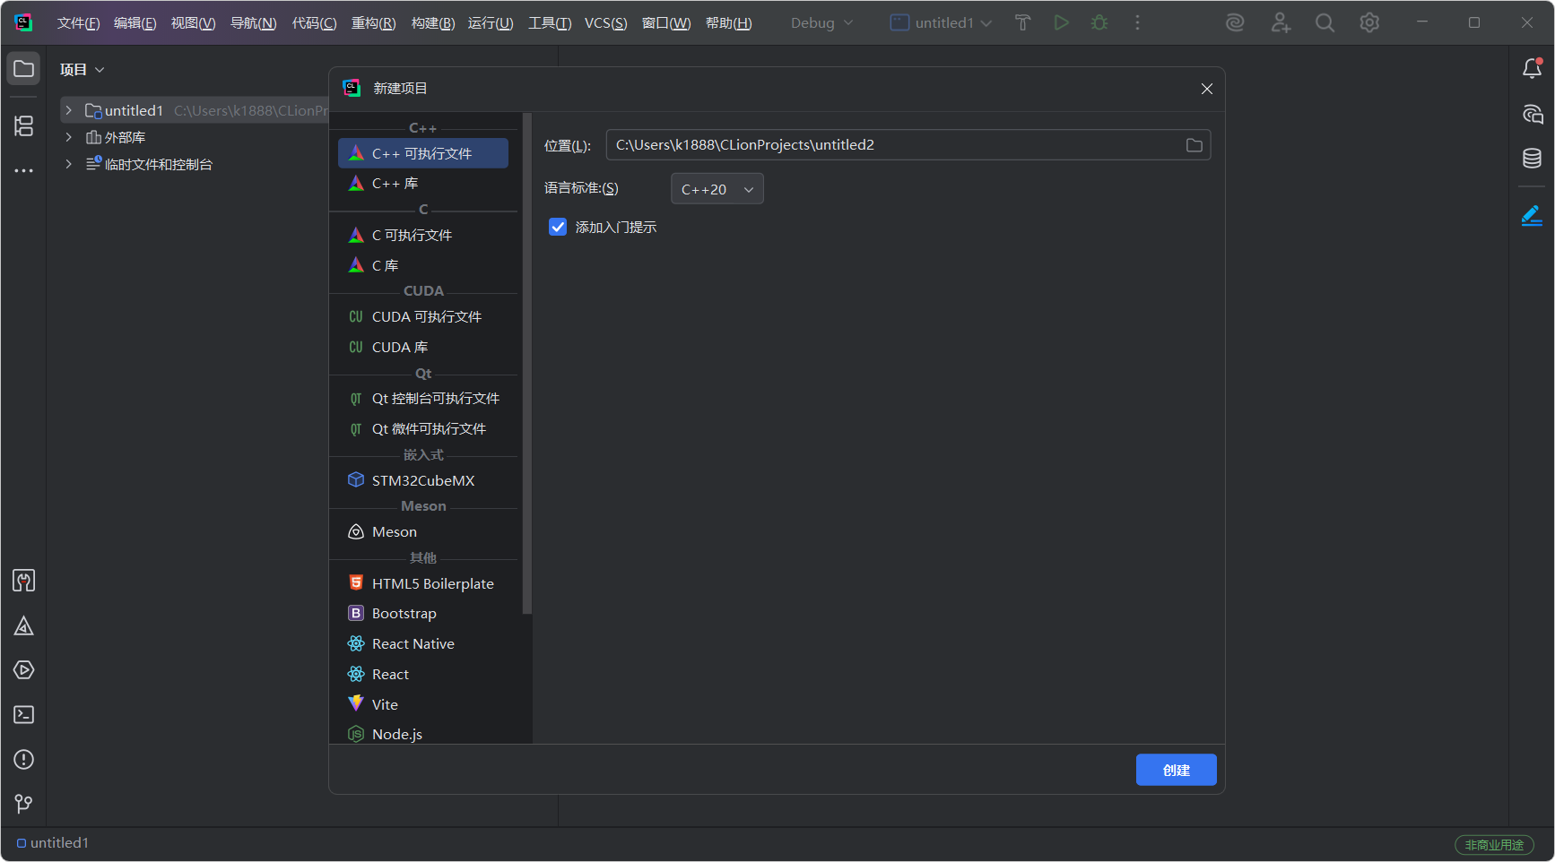This screenshot has height=862, width=1555.
Task: Open the vertical more actions menu
Action: (1137, 23)
